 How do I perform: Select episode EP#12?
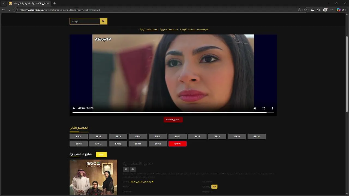pos(98,144)
